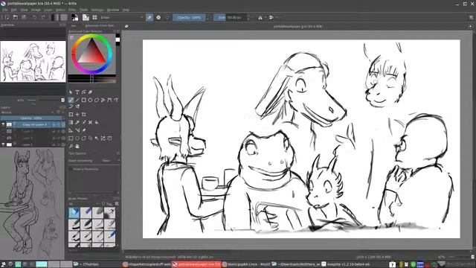Choose the Contiguous Selection magic wand
This screenshot has width=476, height=268.
coord(97,138)
